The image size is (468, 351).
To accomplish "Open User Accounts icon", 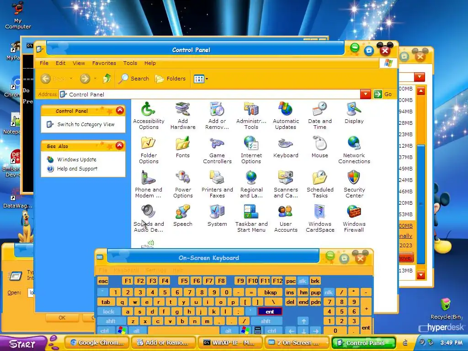I will point(286,219).
